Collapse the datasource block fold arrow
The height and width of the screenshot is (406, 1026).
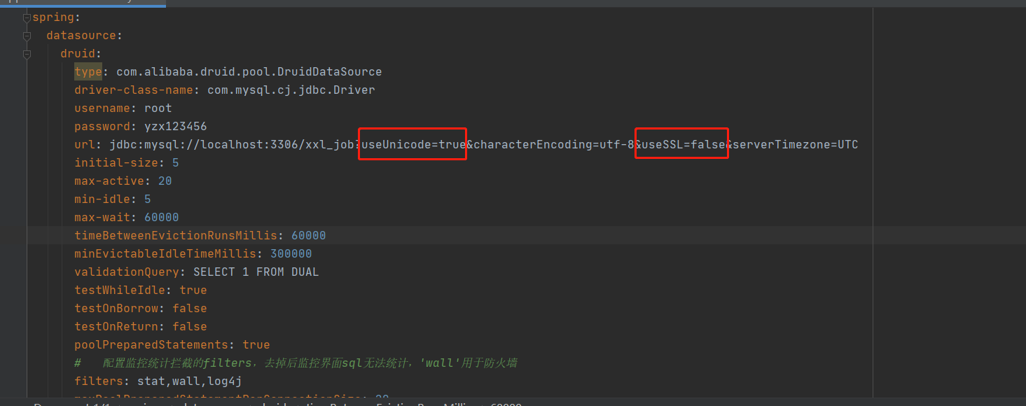tap(26, 35)
